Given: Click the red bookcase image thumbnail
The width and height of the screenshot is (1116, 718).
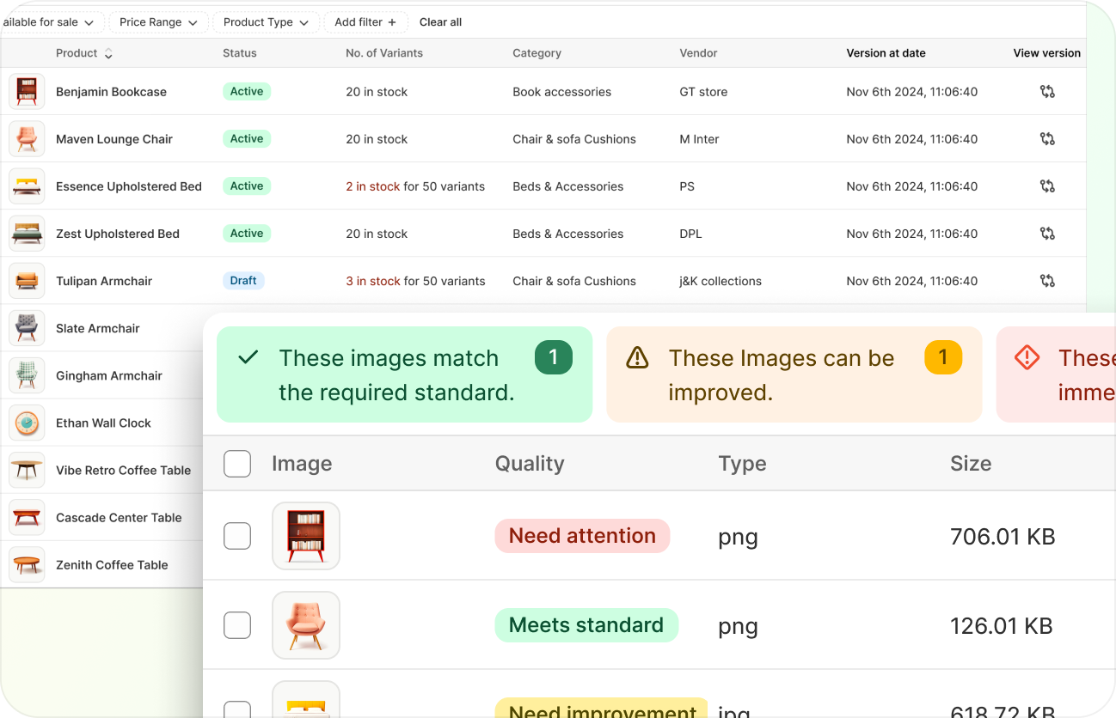Looking at the screenshot, I should pyautogui.click(x=306, y=536).
